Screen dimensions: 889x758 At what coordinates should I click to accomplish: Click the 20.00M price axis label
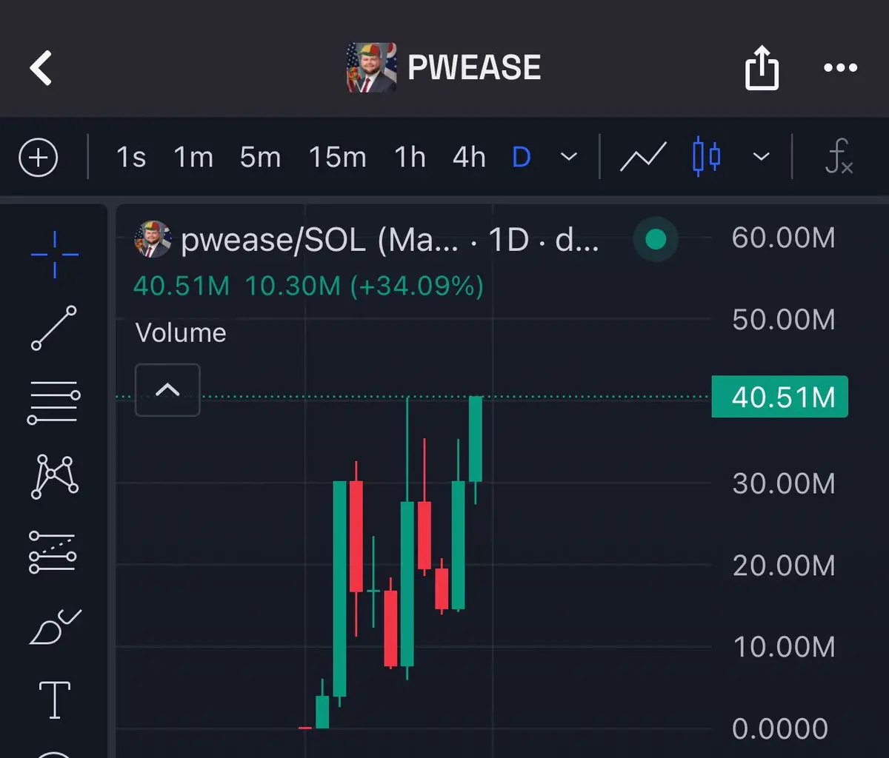pyautogui.click(x=784, y=566)
